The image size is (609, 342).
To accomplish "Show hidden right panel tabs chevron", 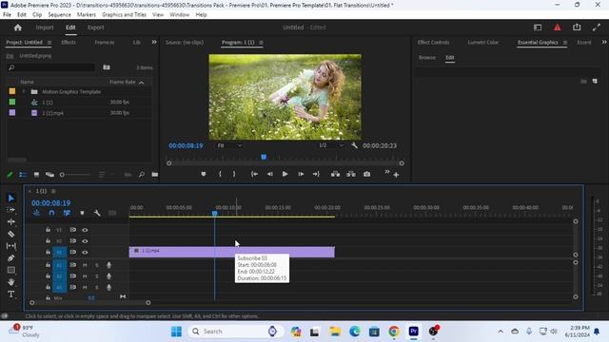I will coord(604,42).
